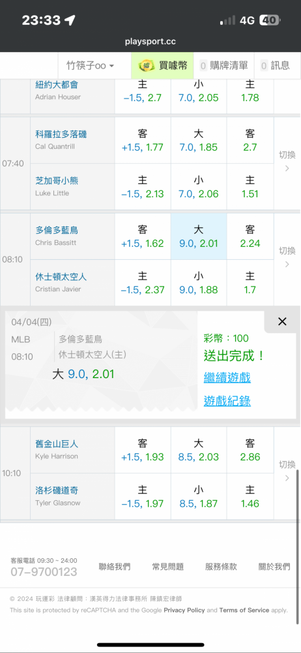Click the 繼續遊戲 continue playing link
This screenshot has height=653, width=301.
tap(227, 377)
